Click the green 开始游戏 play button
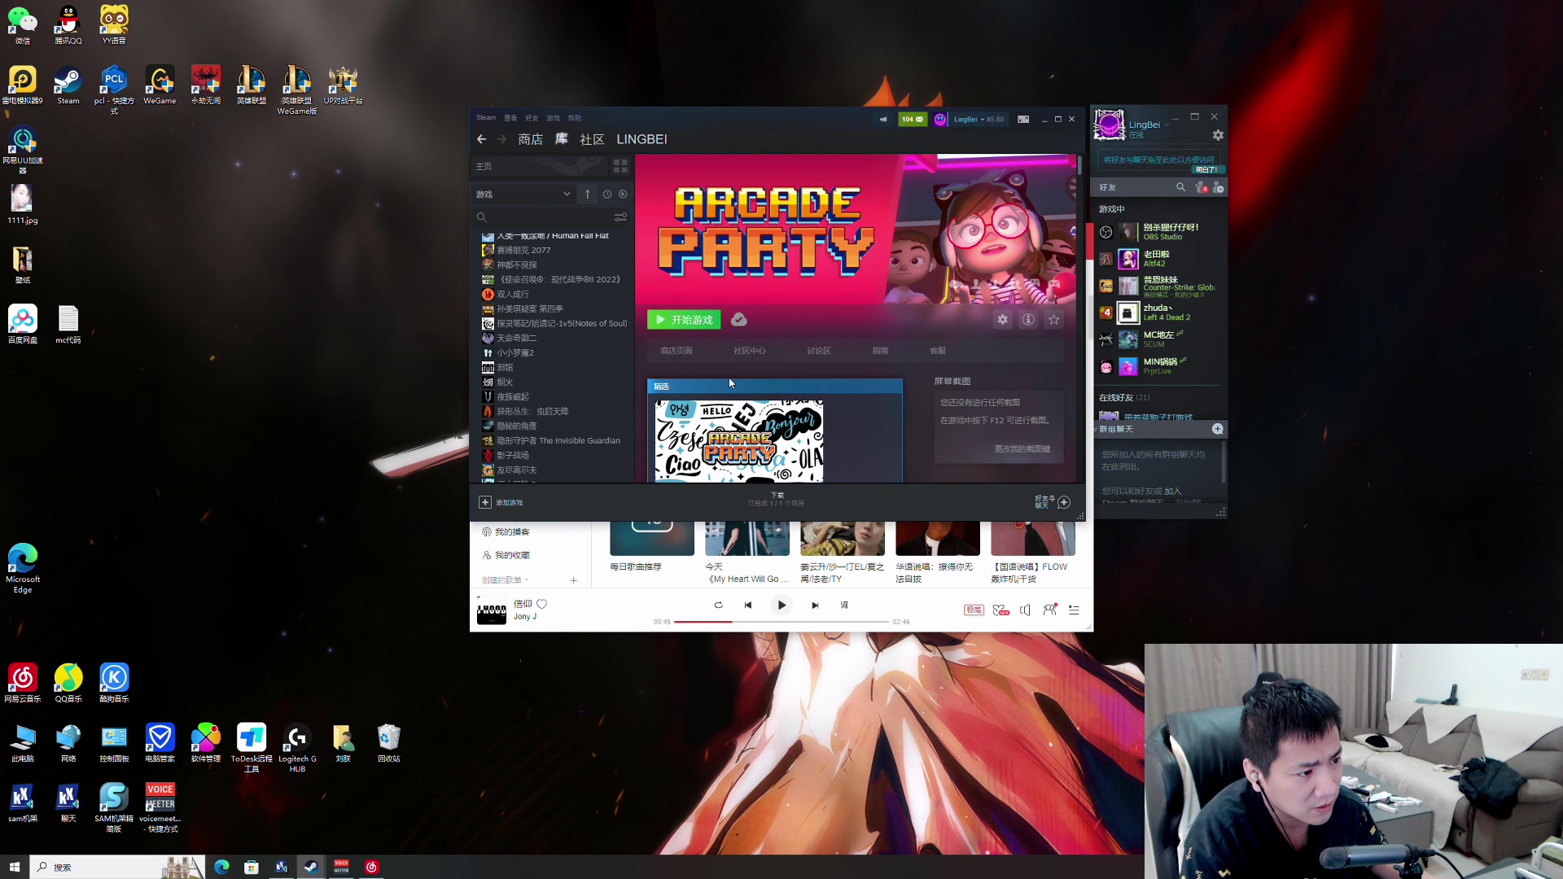The height and width of the screenshot is (879, 1563). coord(684,320)
